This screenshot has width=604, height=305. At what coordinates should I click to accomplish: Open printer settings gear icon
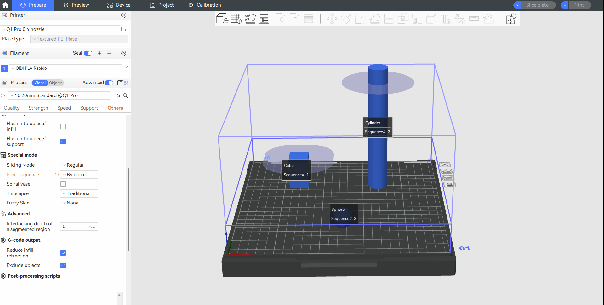(124, 15)
